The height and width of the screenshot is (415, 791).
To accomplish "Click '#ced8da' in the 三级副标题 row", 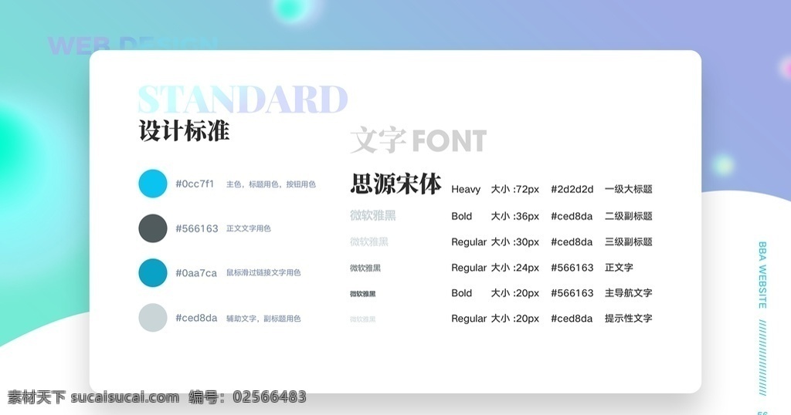I will [x=572, y=241].
